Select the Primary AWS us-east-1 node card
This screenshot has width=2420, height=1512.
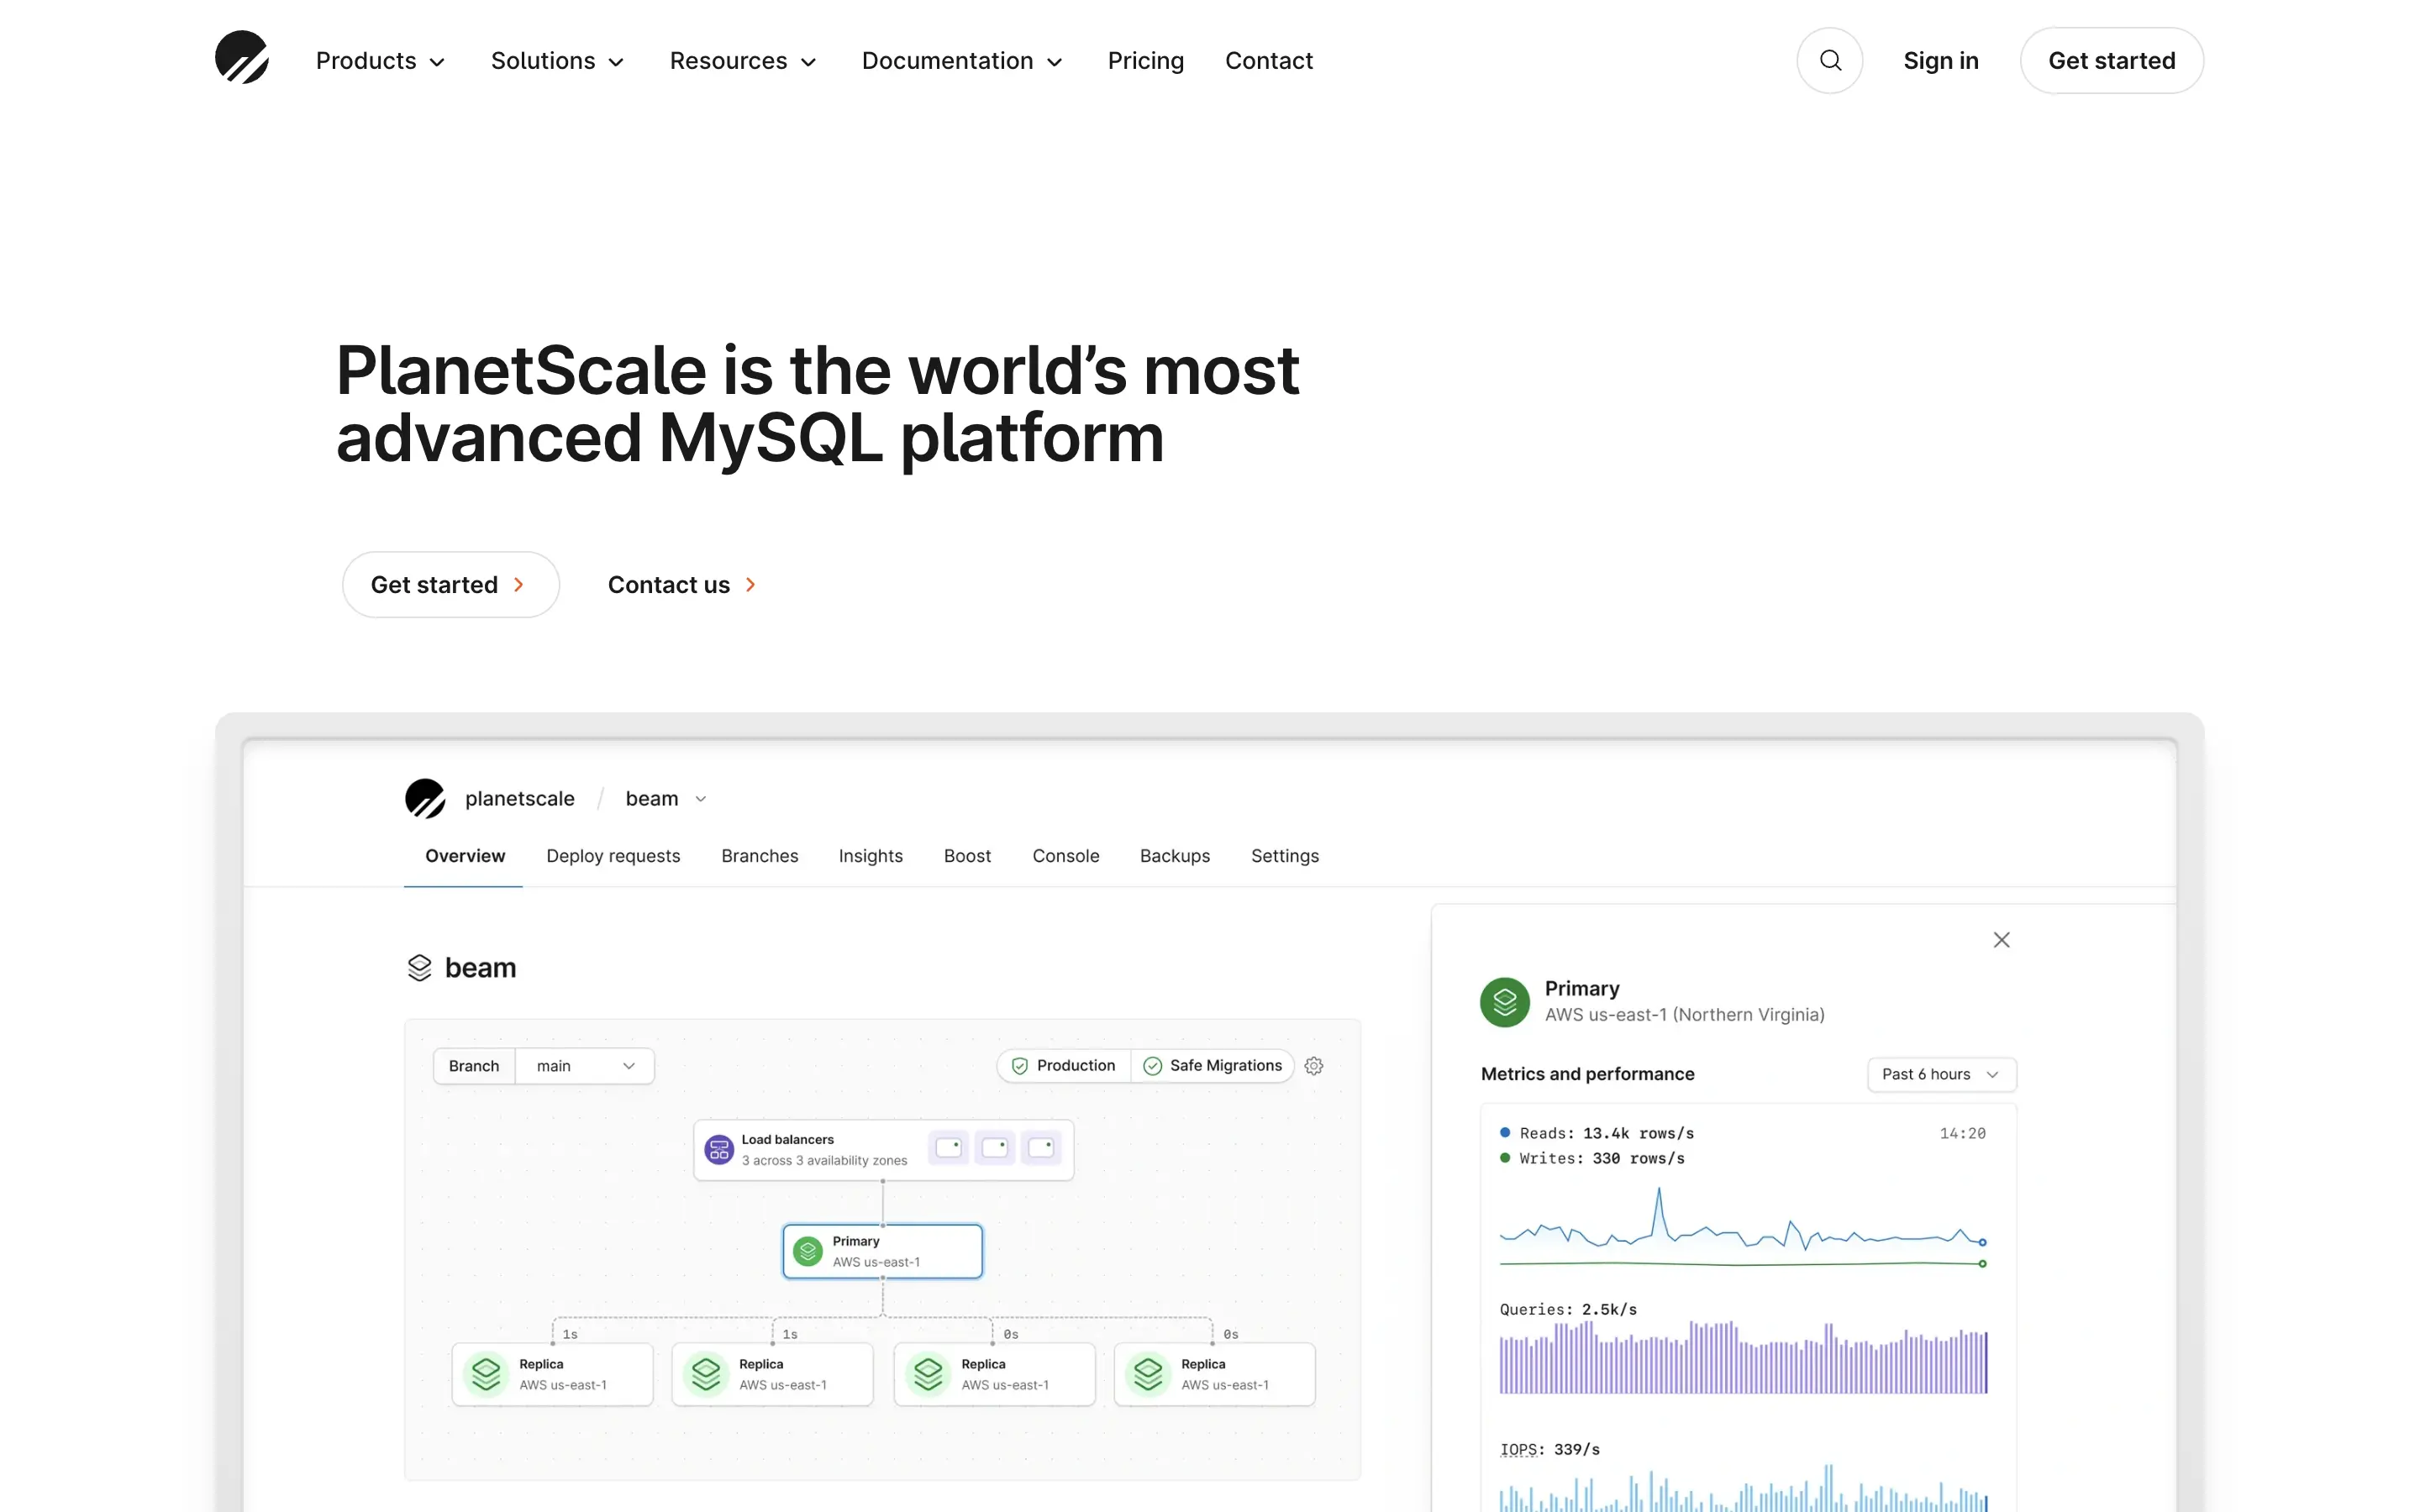point(882,1251)
